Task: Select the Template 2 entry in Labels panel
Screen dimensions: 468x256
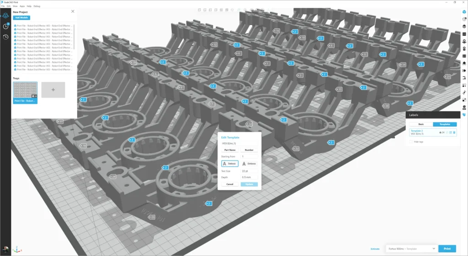Action: point(433,132)
